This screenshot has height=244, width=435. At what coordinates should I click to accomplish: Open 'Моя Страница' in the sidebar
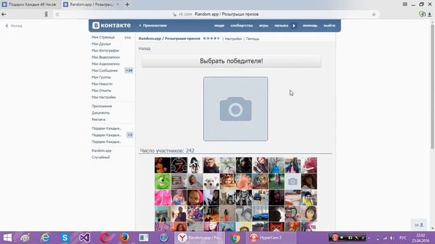click(x=103, y=37)
